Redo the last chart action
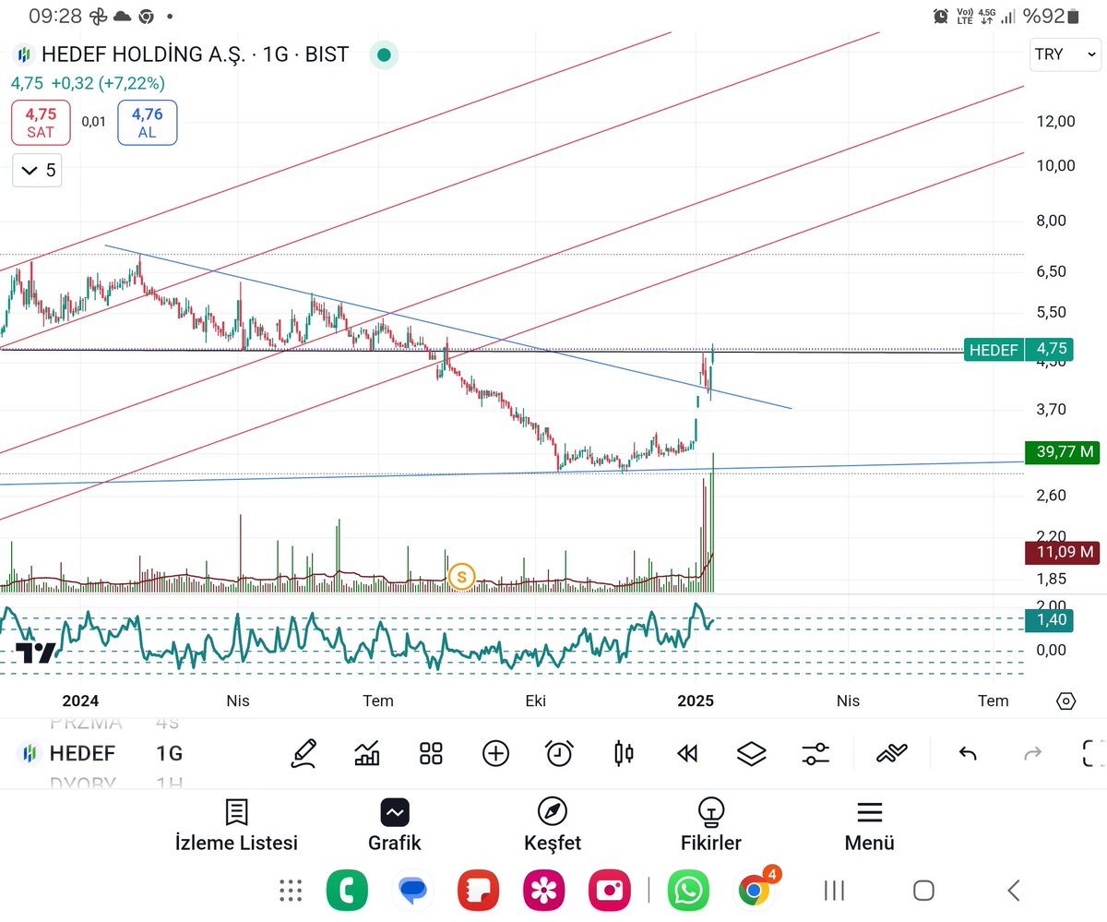The width and height of the screenshot is (1107, 922). point(1032,754)
